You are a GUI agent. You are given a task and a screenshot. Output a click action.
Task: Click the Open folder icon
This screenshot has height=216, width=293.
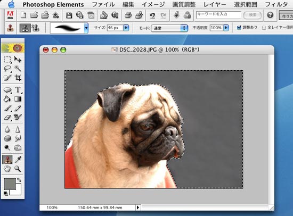pos(34,15)
